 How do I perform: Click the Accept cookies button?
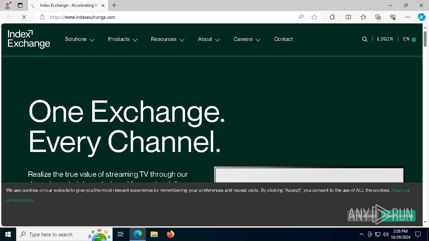398,216
